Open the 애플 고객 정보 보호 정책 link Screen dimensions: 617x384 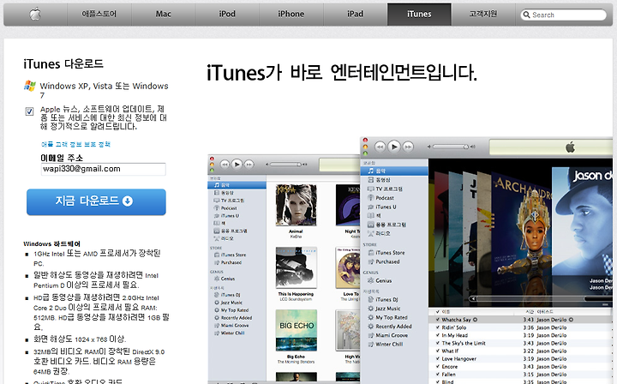coord(75,144)
